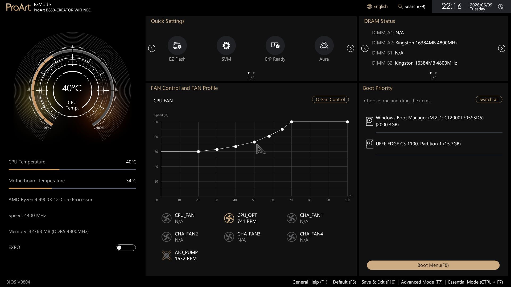Click the 22:16 clock time

tap(451, 6)
